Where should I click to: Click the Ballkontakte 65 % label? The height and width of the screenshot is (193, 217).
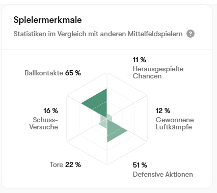pos(52,73)
